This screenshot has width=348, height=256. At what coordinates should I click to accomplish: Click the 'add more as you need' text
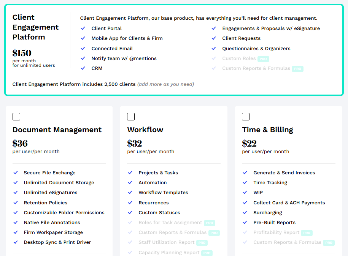click(x=165, y=84)
